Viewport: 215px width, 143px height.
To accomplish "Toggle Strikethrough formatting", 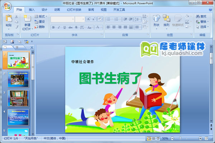I will pos(70,27).
